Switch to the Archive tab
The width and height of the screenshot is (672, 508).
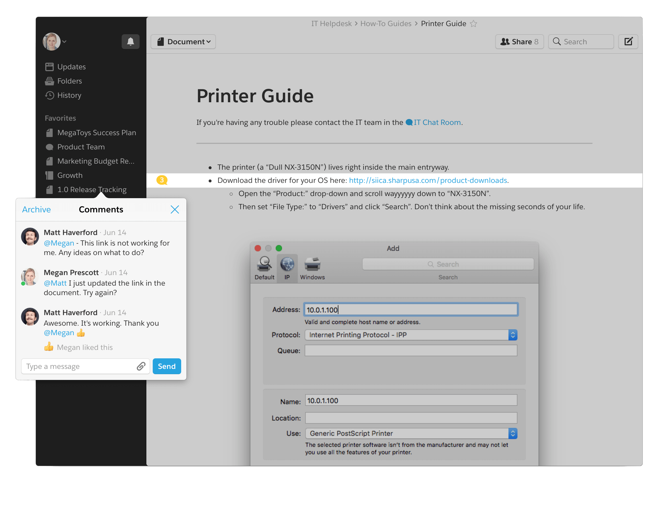point(36,209)
